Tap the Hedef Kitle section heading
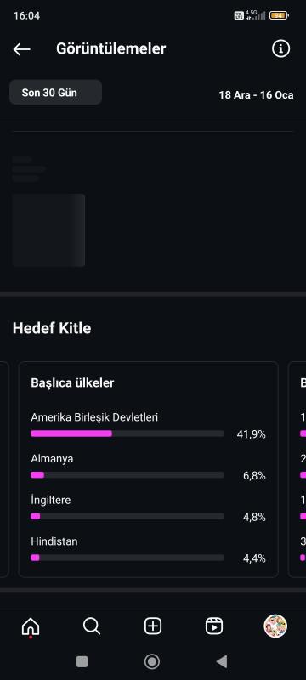The height and width of the screenshot is (680, 306). coord(52,328)
